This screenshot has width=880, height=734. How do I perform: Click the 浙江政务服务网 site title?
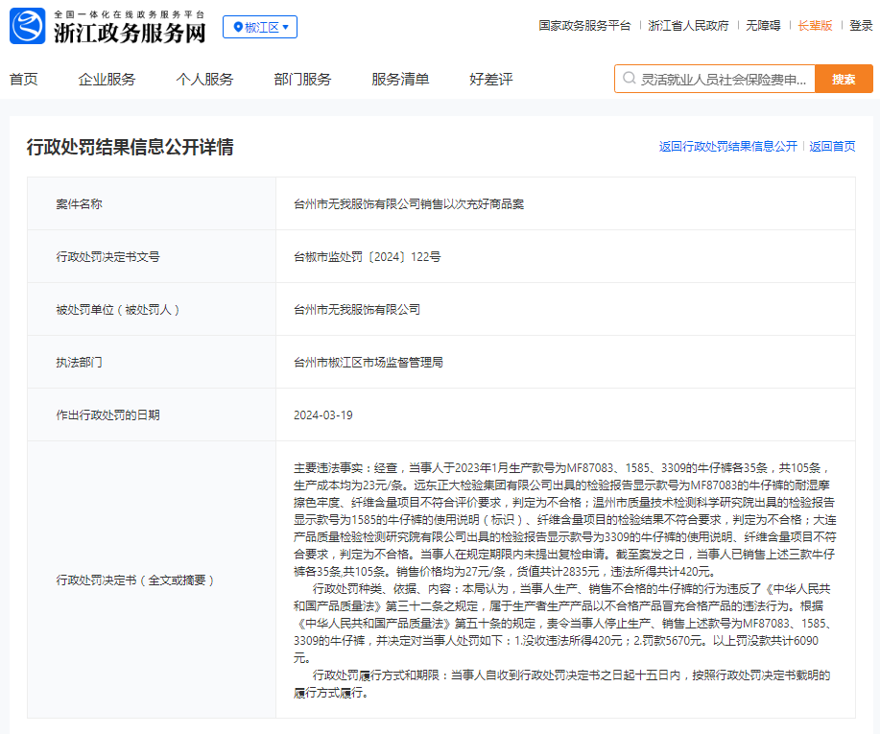(130, 34)
